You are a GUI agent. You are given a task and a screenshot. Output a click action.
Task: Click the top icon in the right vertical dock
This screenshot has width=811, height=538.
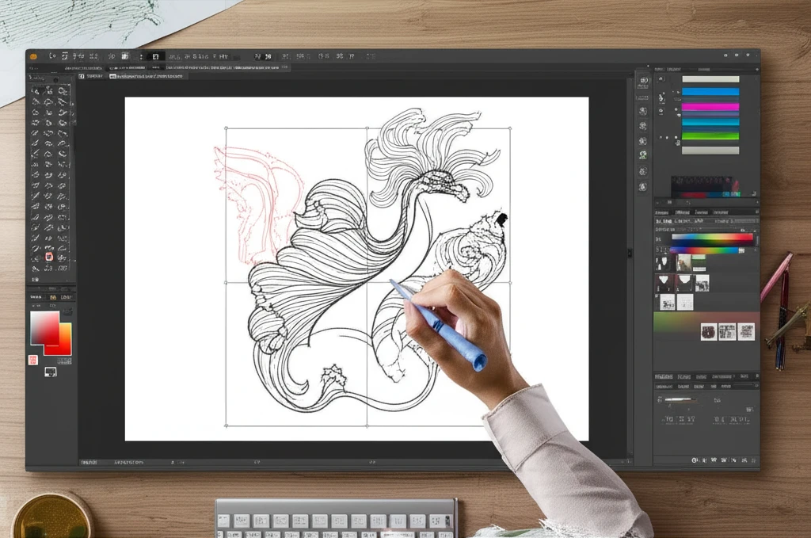pos(642,79)
